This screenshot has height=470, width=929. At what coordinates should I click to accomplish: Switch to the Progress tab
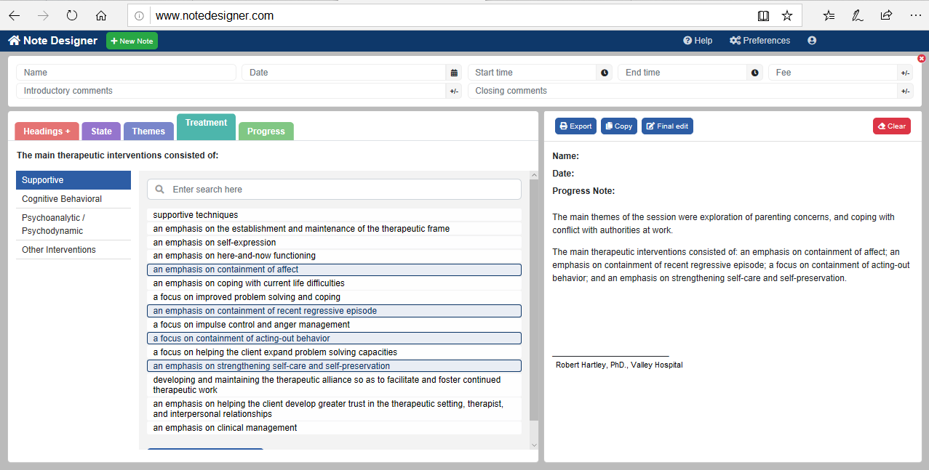(266, 131)
